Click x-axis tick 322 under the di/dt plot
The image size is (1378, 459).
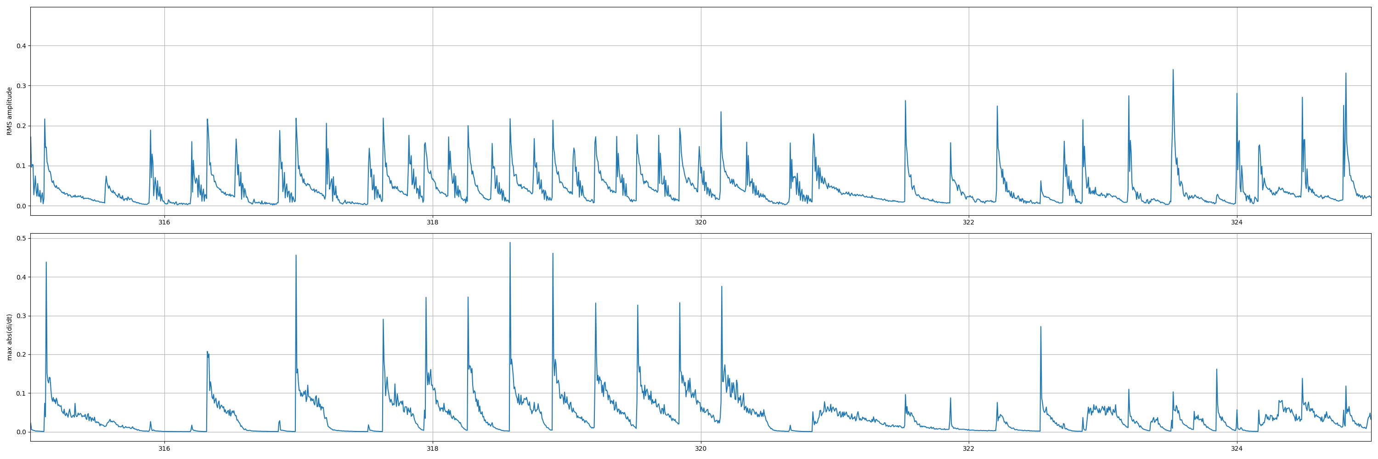point(969,449)
